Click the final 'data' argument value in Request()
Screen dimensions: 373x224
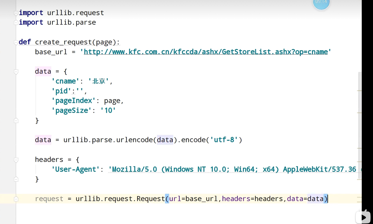pos(315,199)
